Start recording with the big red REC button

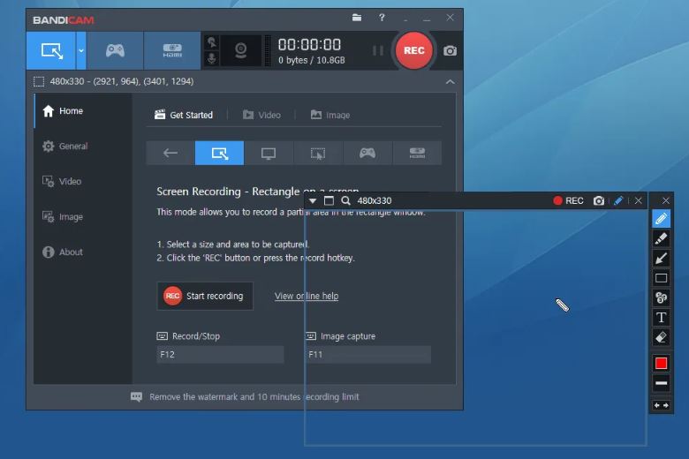tap(414, 50)
